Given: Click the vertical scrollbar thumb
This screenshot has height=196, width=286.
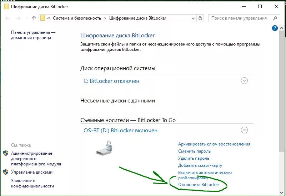Looking at the screenshot, I should tap(281, 91).
